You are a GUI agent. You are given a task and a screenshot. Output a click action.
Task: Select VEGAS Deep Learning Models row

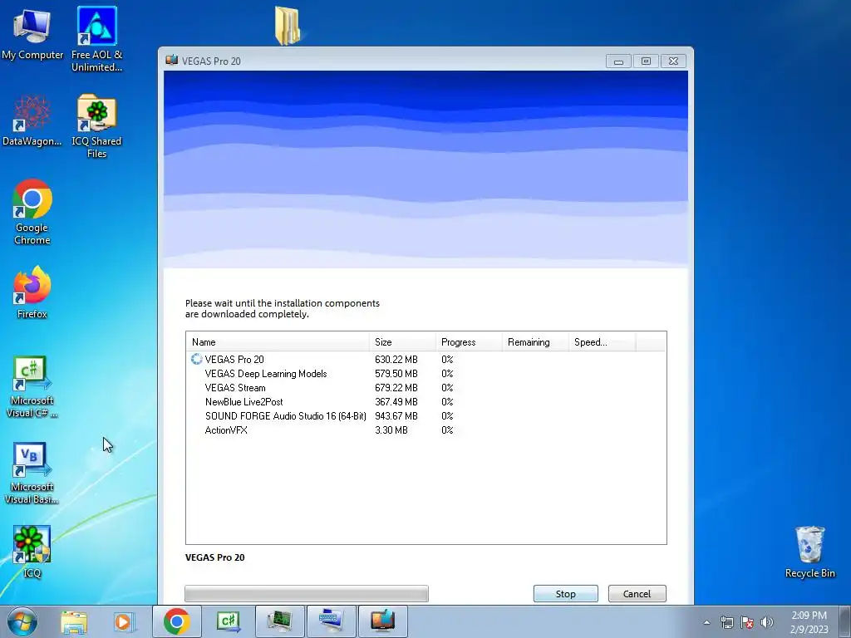click(x=426, y=373)
